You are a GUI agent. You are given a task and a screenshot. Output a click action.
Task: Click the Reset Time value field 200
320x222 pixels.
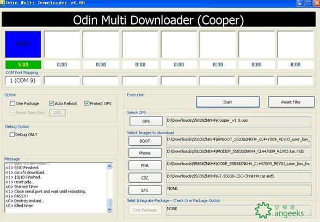pyautogui.click(x=57, y=113)
